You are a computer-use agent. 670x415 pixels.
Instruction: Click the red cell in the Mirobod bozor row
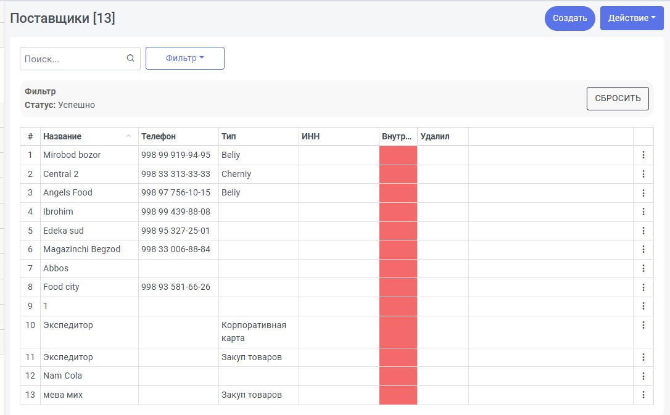[398, 155]
